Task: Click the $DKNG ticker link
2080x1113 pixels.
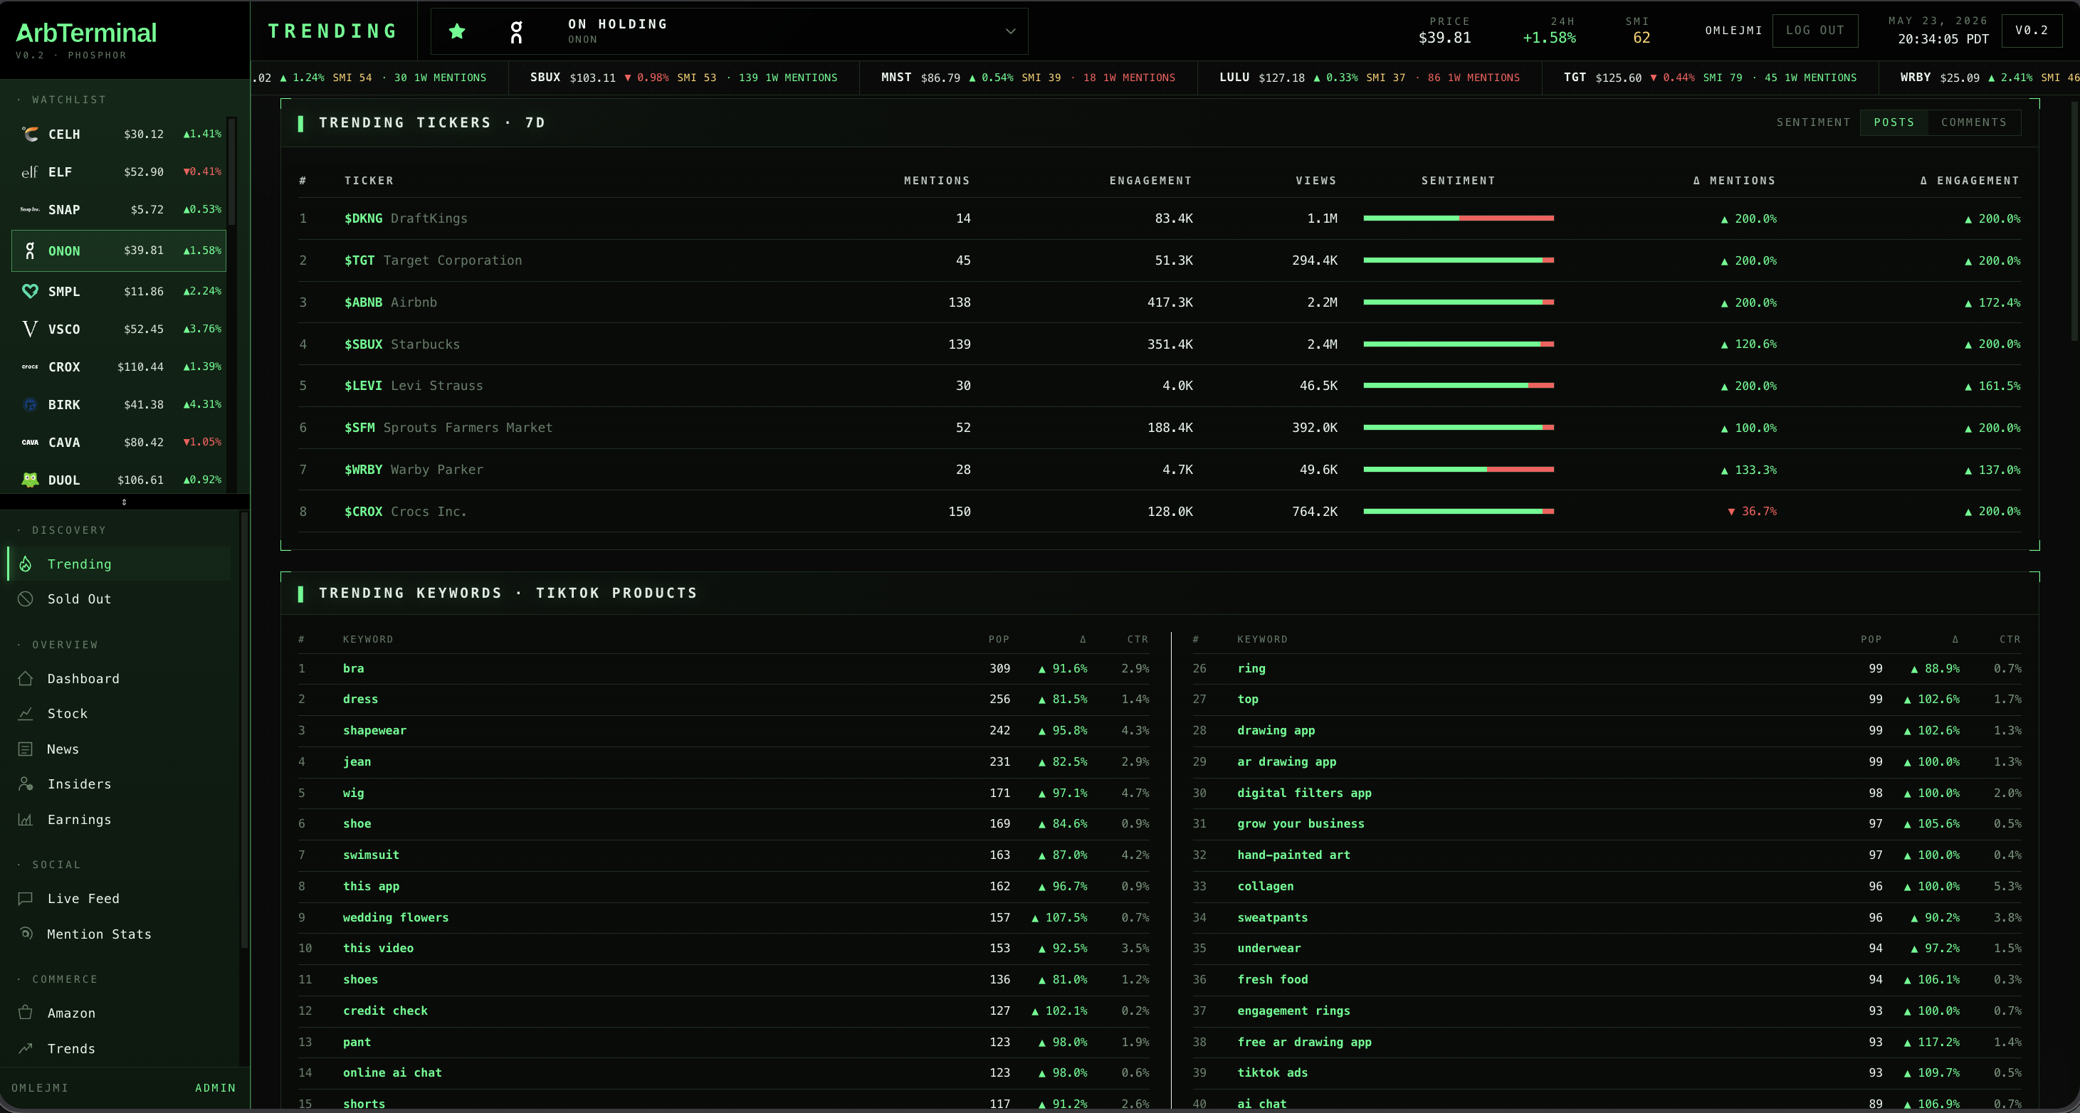Action: coord(363,218)
